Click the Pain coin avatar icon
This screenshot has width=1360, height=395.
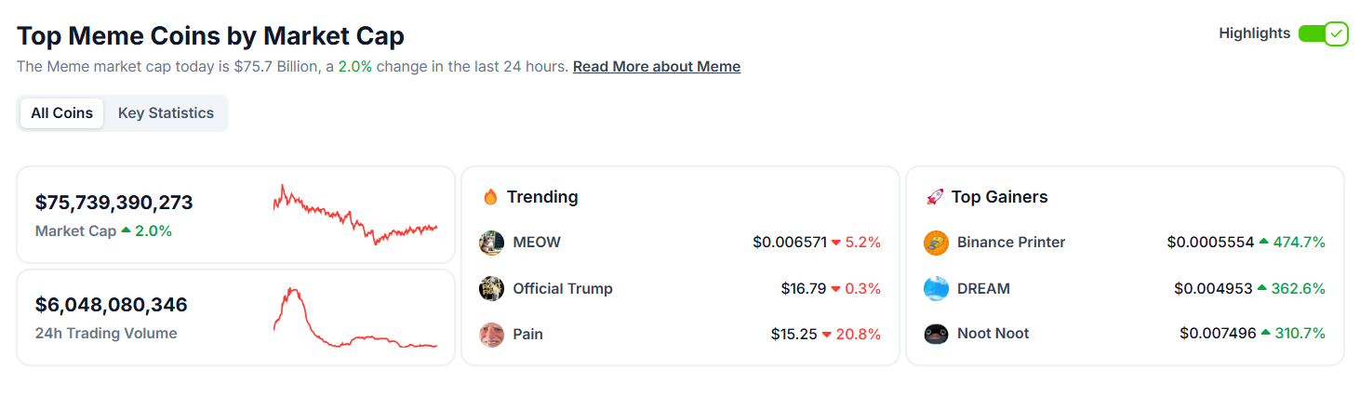point(491,334)
